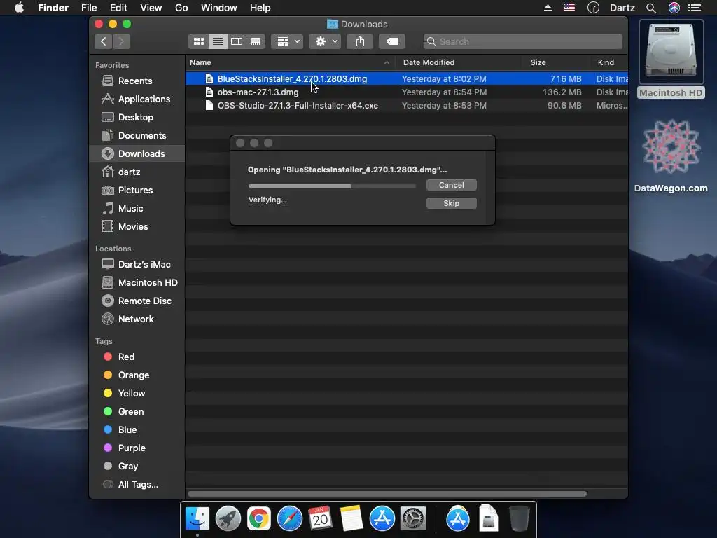Viewport: 717px width, 538px height.
Task: Open Applications in the sidebar
Action: pyautogui.click(x=137, y=99)
